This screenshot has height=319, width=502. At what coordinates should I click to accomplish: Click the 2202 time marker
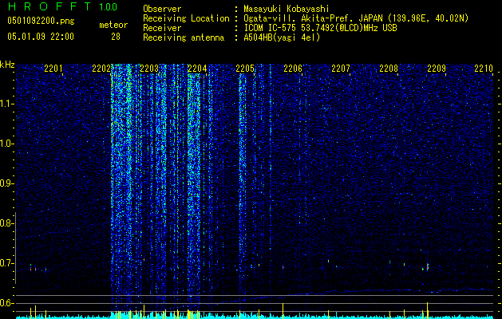101,69
